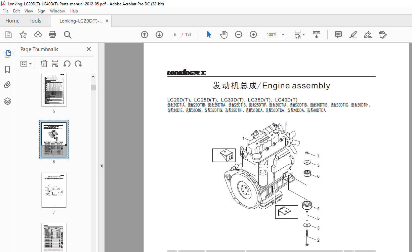The width and height of the screenshot is (412, 252).
Task: Open the Help menu
Action: tap(74, 11)
